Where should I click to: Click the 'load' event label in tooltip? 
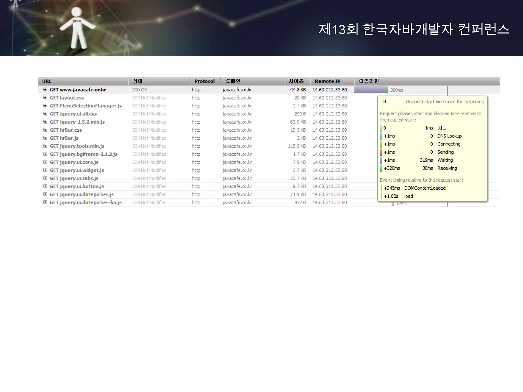[409, 196]
